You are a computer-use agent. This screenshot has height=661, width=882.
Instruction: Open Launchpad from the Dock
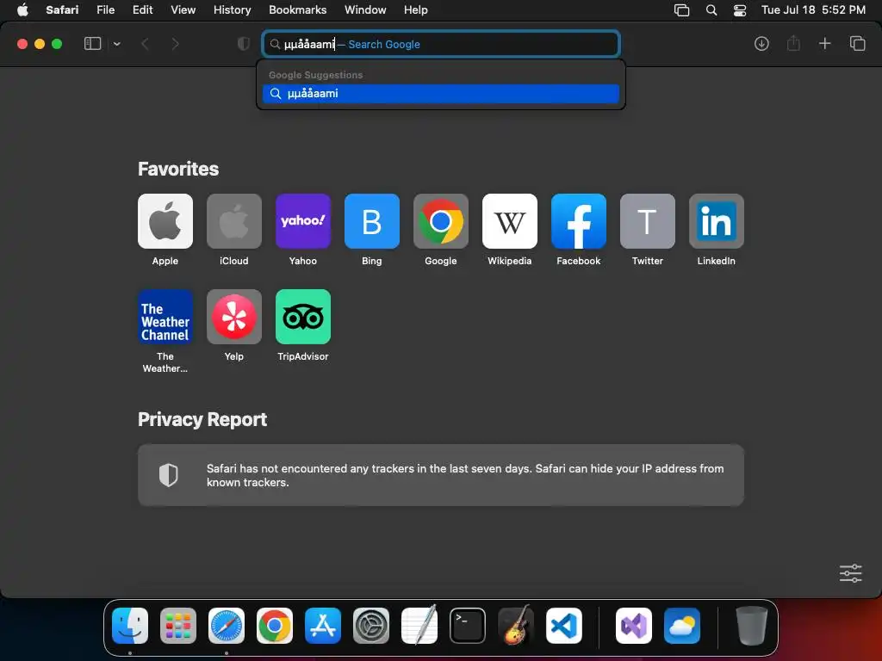[x=178, y=626]
